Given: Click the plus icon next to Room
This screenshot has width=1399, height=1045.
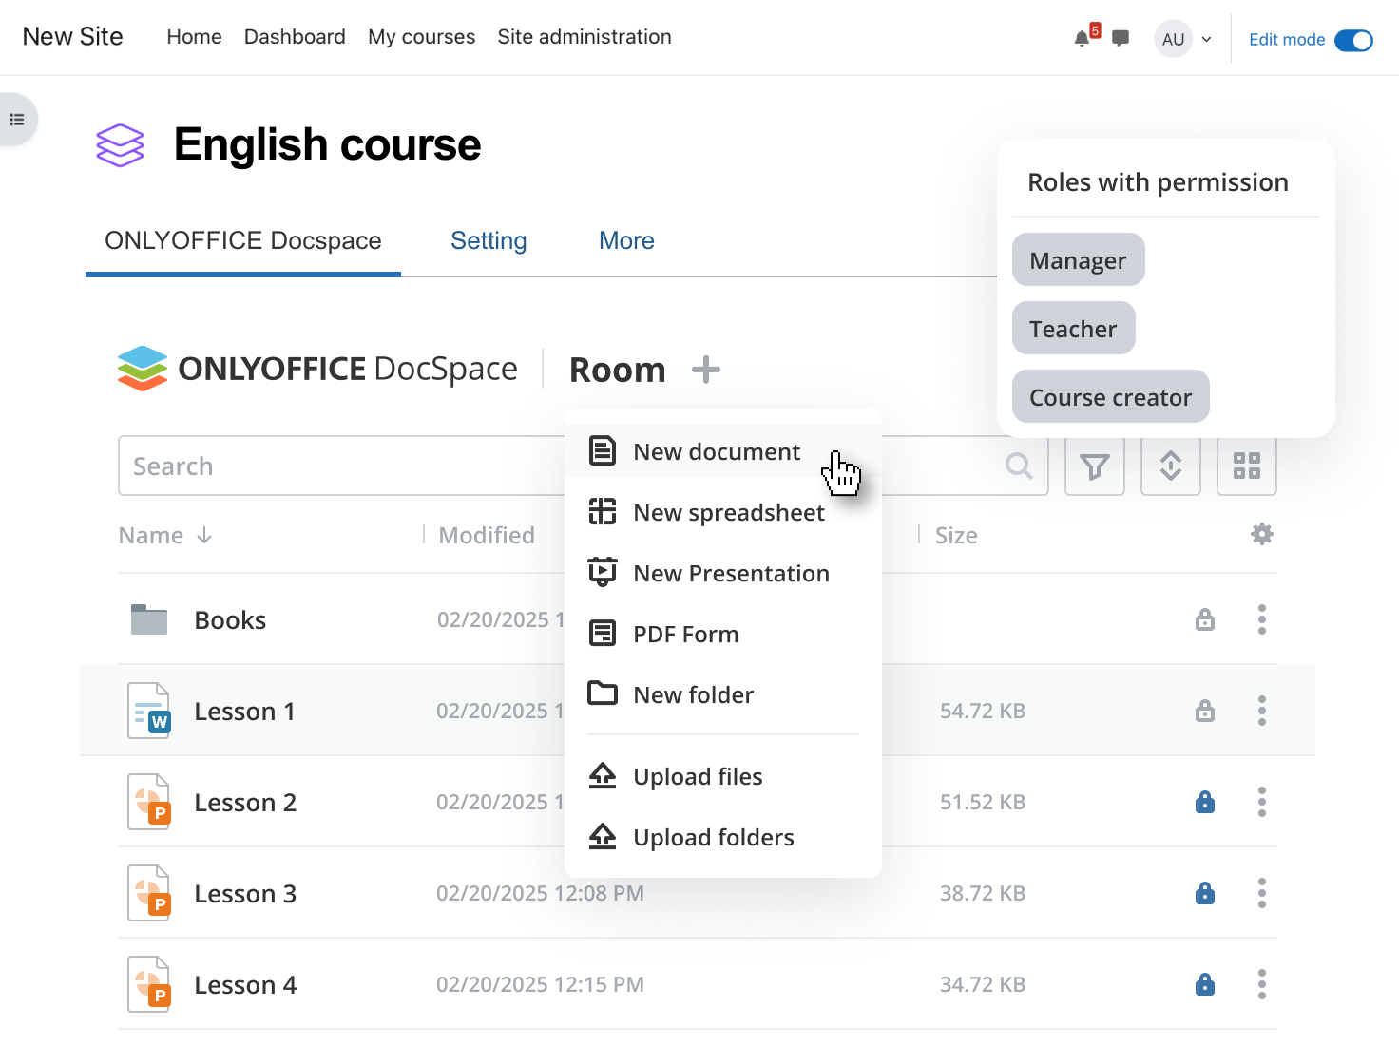Looking at the screenshot, I should [705, 369].
